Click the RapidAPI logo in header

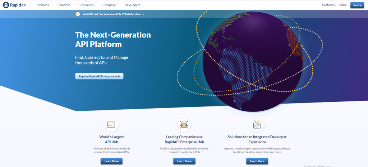[14, 5]
